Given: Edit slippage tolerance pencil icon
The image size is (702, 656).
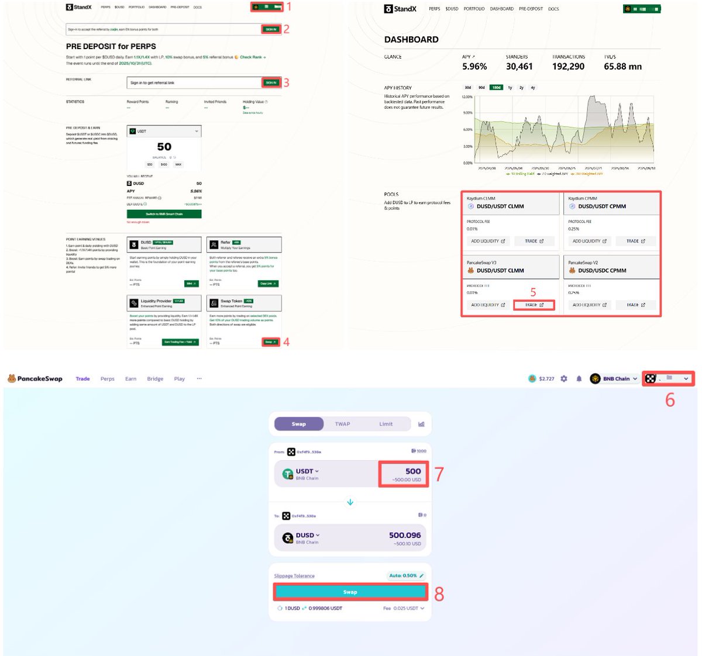Looking at the screenshot, I should tap(421, 576).
